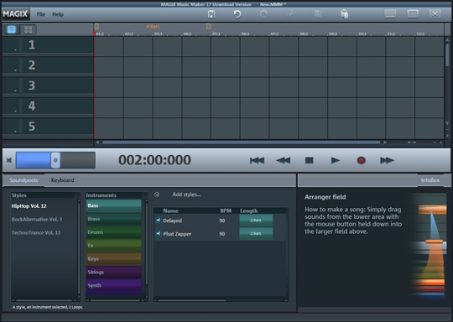Click the arranger vertical scrollbar thumb

[447, 55]
